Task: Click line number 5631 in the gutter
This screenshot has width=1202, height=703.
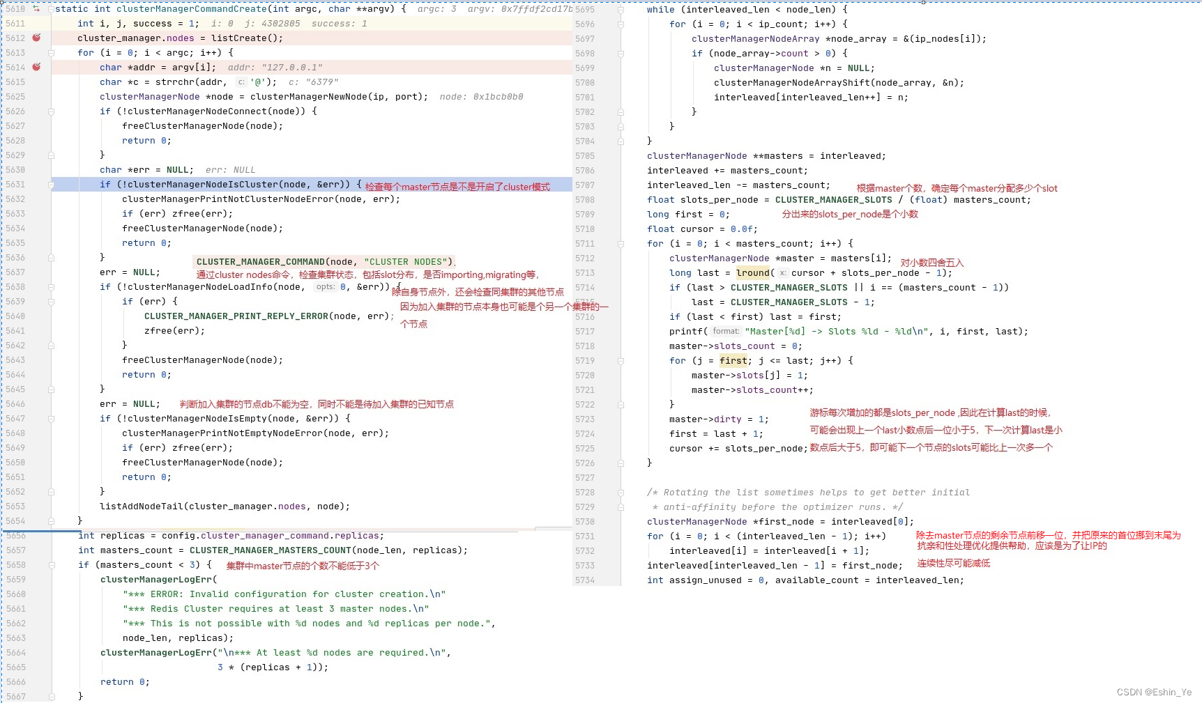Action: 15,185
